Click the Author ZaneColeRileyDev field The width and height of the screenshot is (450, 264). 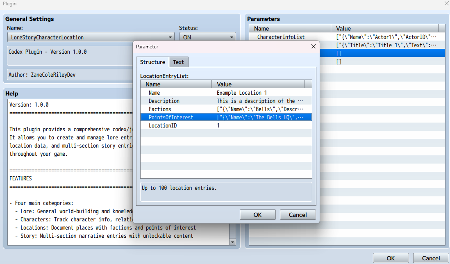pyautogui.click(x=70, y=75)
